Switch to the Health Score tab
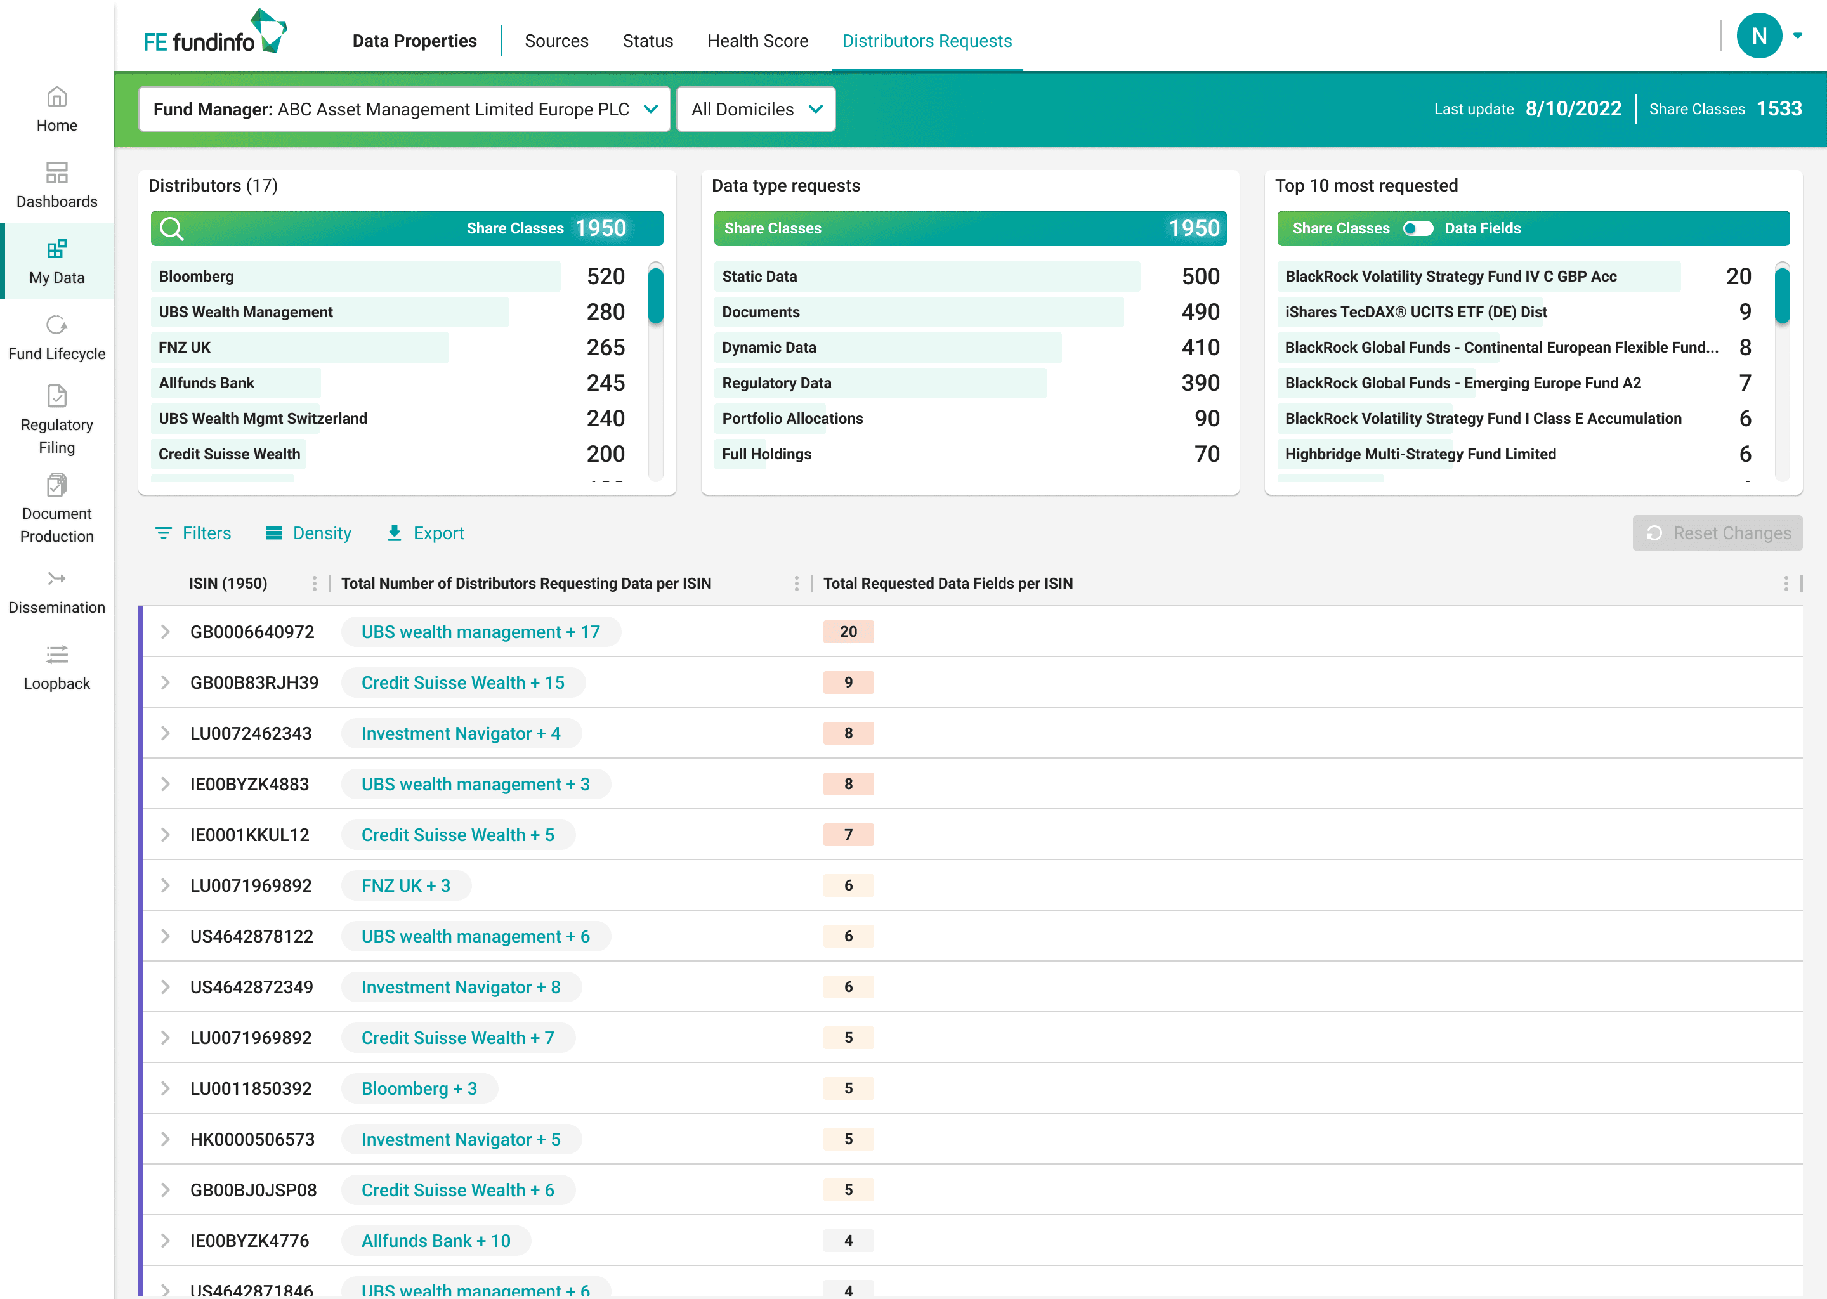The image size is (1827, 1299). point(757,41)
